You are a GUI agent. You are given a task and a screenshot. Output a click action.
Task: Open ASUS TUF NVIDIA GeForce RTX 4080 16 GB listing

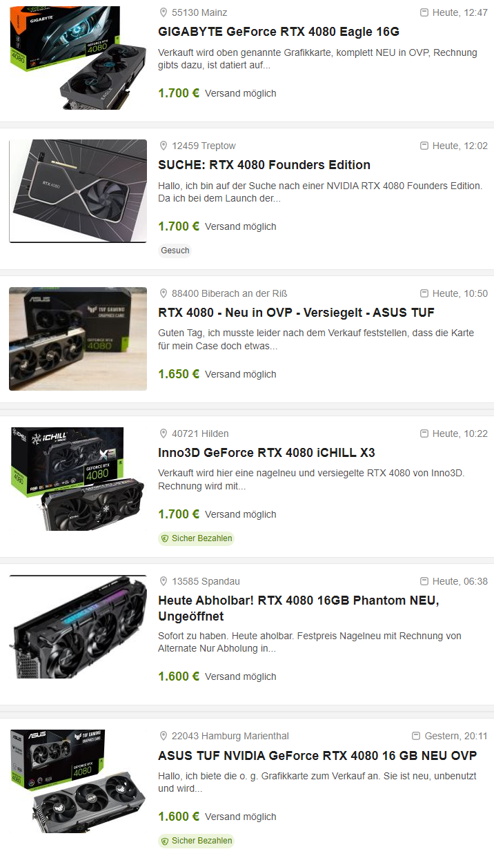click(317, 755)
